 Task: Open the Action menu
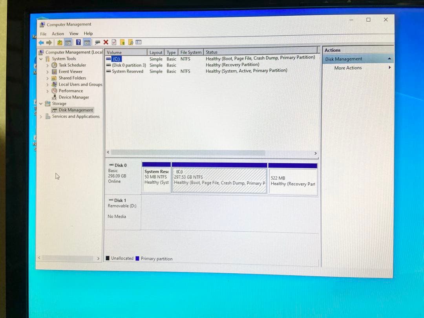coord(58,33)
